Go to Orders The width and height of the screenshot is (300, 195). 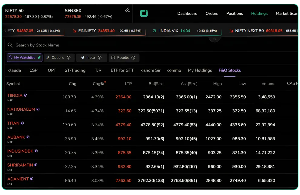coord(212,13)
